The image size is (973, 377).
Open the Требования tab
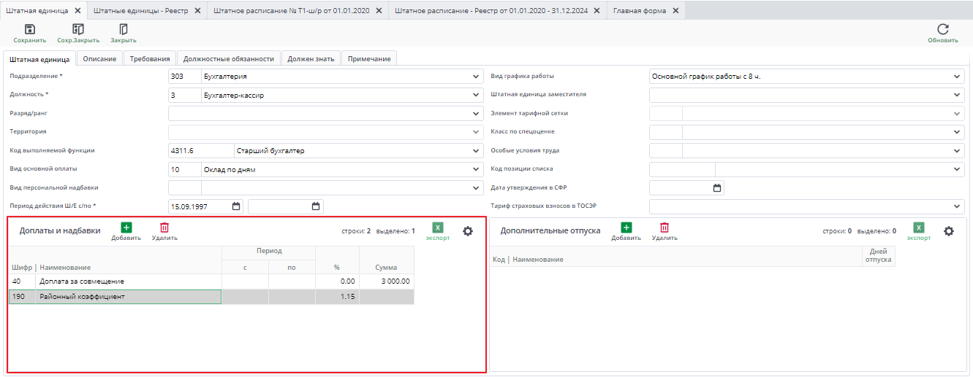(x=150, y=59)
